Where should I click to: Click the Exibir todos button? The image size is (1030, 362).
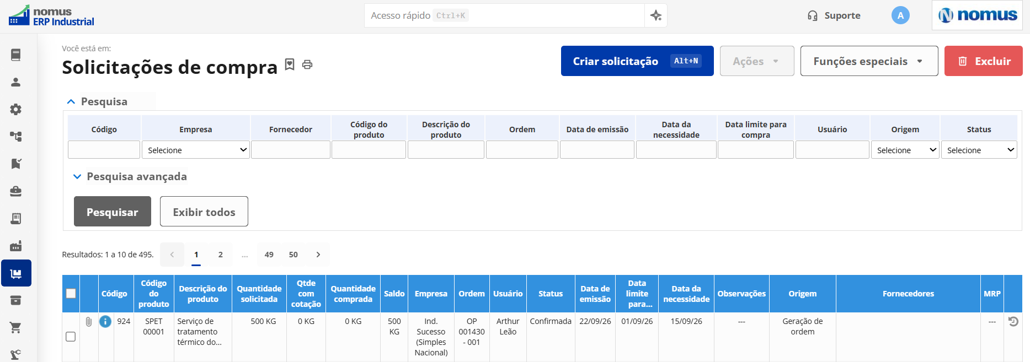[x=204, y=212]
